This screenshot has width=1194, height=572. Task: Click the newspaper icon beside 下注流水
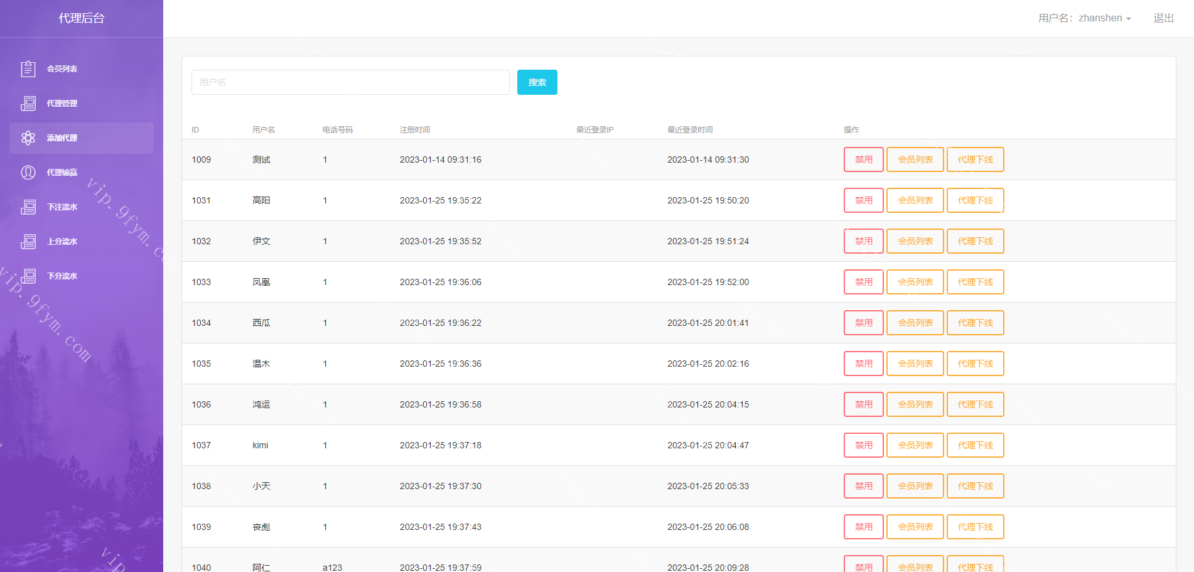[x=28, y=207]
